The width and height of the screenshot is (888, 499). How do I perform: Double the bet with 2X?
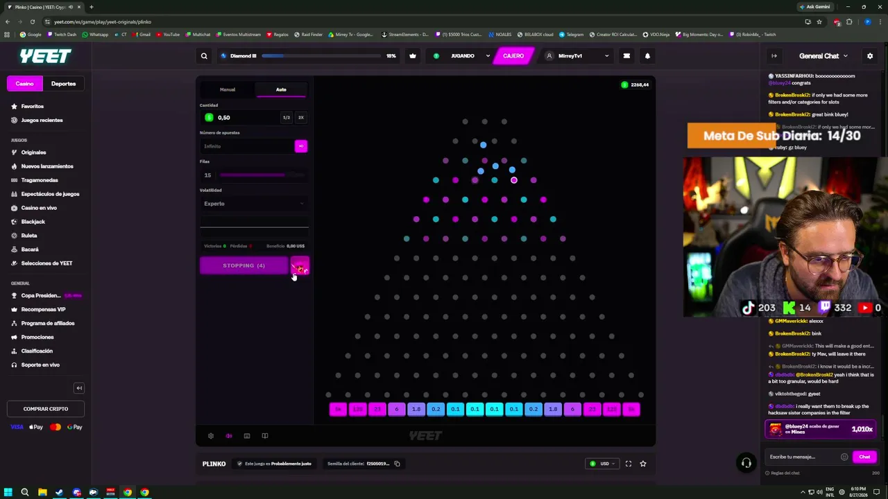(301, 118)
